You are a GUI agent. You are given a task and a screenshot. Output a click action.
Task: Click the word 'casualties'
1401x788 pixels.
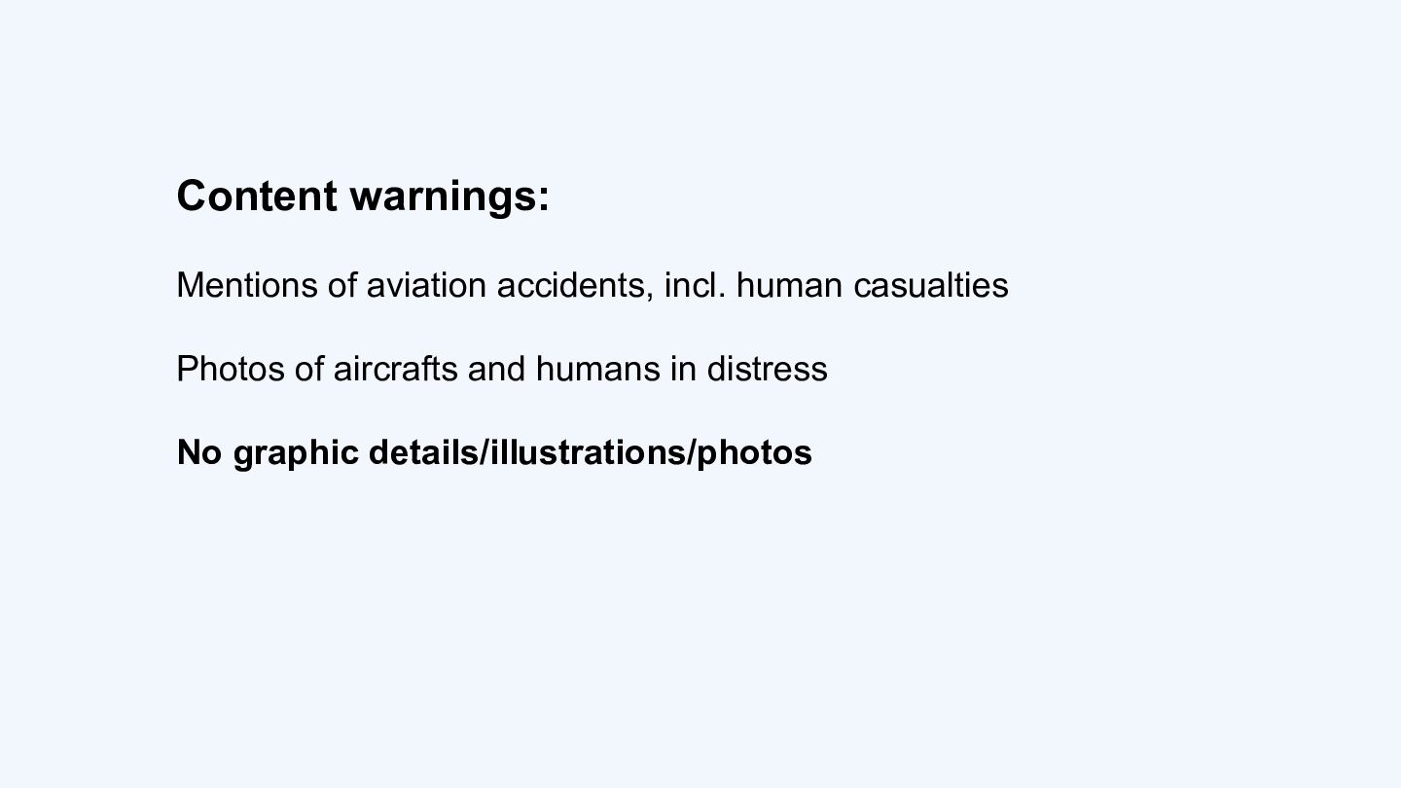tap(930, 285)
